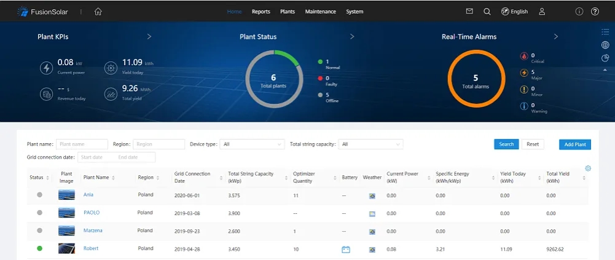The image size is (615, 260).
Task: Open the messages envelope icon
Action: tap(470, 11)
